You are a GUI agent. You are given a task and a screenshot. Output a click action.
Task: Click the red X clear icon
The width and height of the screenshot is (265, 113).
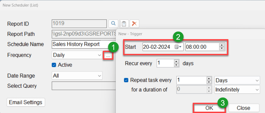pos(134,24)
